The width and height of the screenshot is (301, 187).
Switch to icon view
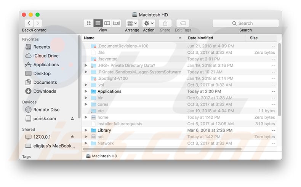tap(89, 23)
